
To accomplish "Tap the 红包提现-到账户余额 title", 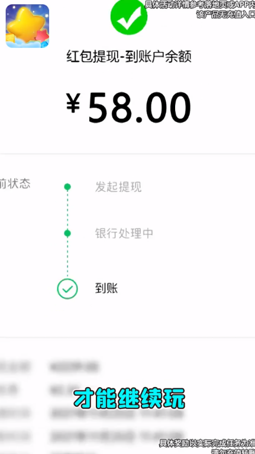I will (x=129, y=56).
